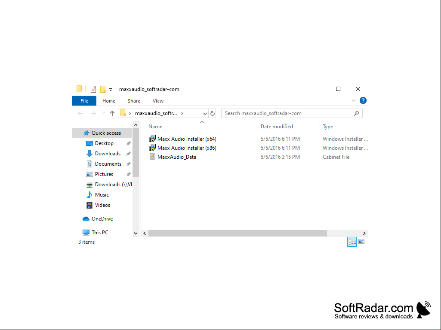Open Music in the navigation pane
The image size is (441, 330).
pyautogui.click(x=102, y=195)
